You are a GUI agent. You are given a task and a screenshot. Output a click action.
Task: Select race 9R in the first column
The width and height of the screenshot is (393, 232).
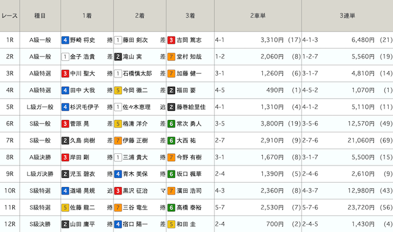[10, 174]
